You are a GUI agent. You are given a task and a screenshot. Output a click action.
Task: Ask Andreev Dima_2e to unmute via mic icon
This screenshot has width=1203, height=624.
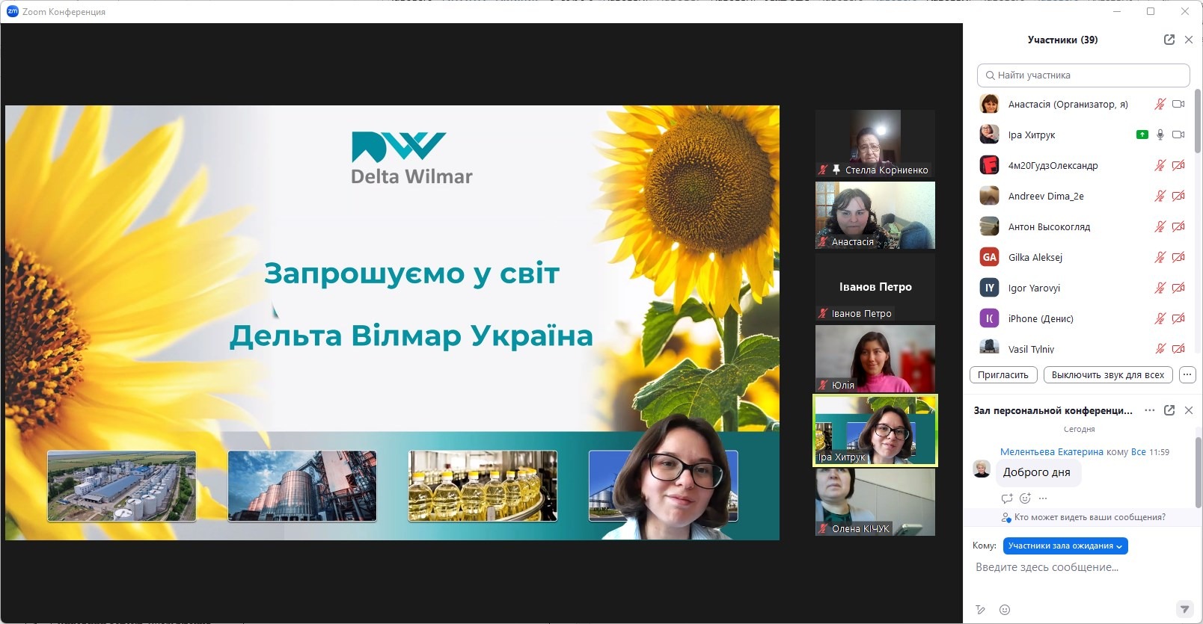(x=1160, y=197)
